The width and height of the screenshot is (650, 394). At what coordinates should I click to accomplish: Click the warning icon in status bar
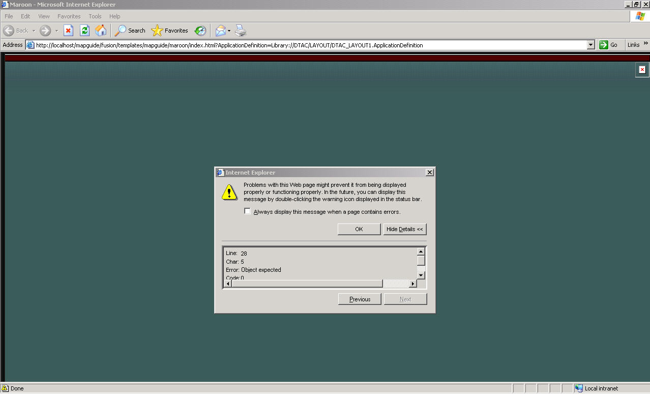point(5,388)
